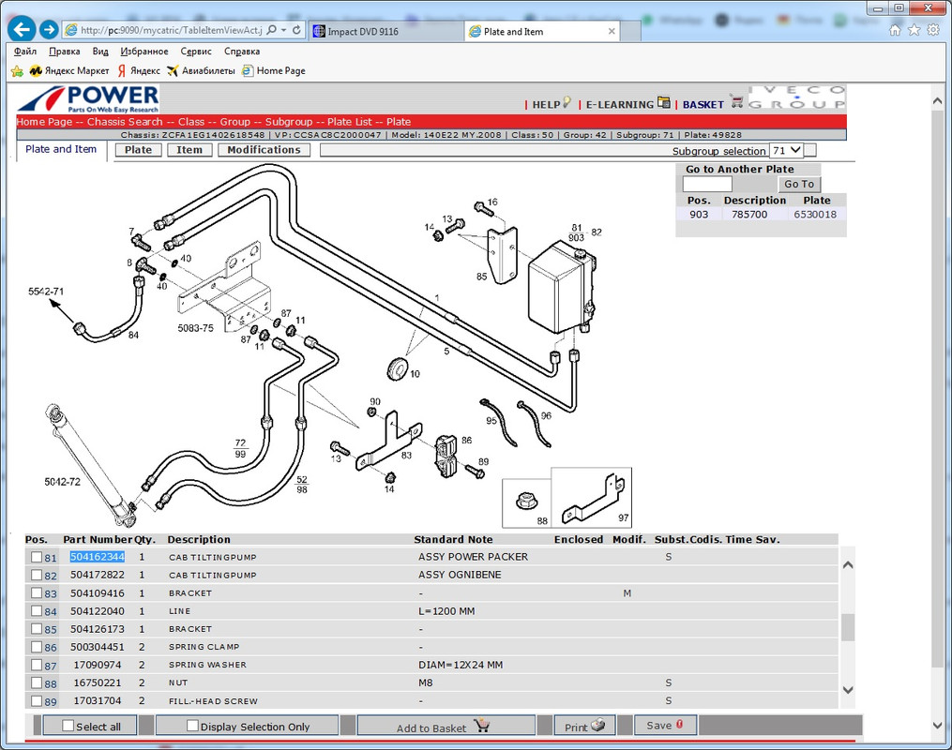This screenshot has width=952, height=750.
Task: Click the BASKET cart icon
Action: [x=737, y=102]
